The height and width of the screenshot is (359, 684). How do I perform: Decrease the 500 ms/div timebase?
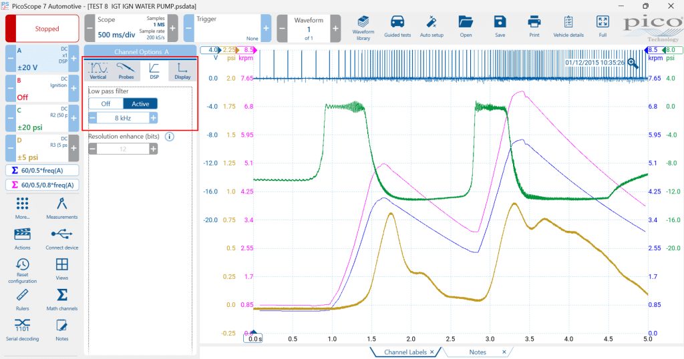[x=90, y=28]
